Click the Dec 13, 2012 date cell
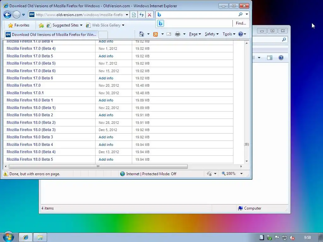Image resolution: width=323 pixels, height=242 pixels. (109, 152)
